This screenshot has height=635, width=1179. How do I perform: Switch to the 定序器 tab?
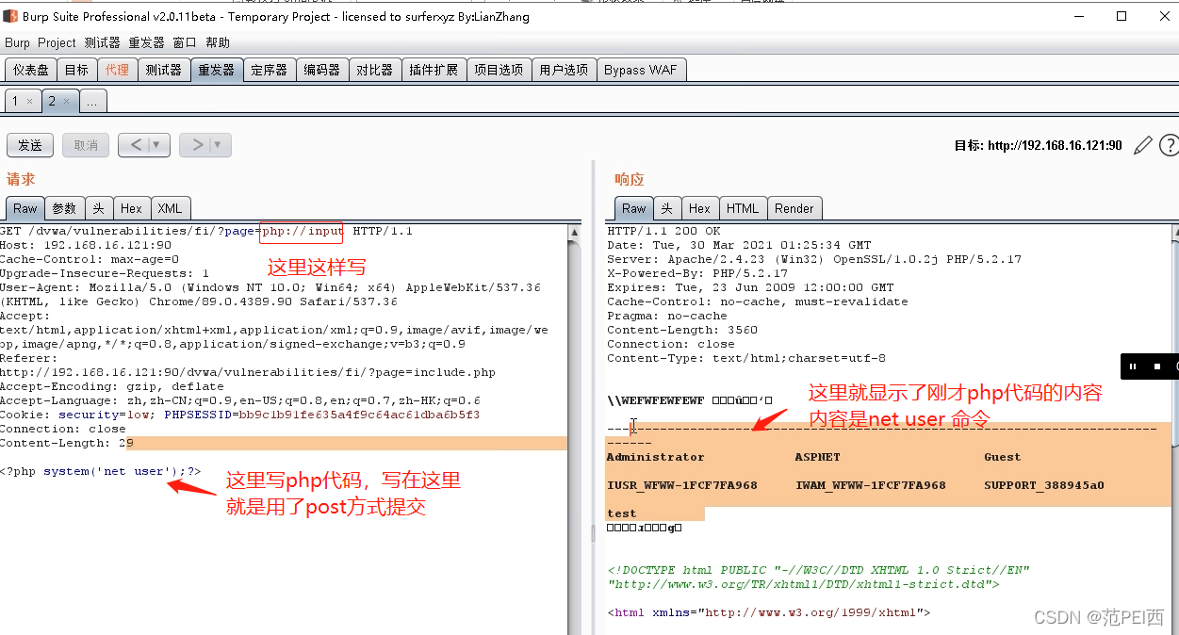[x=269, y=70]
